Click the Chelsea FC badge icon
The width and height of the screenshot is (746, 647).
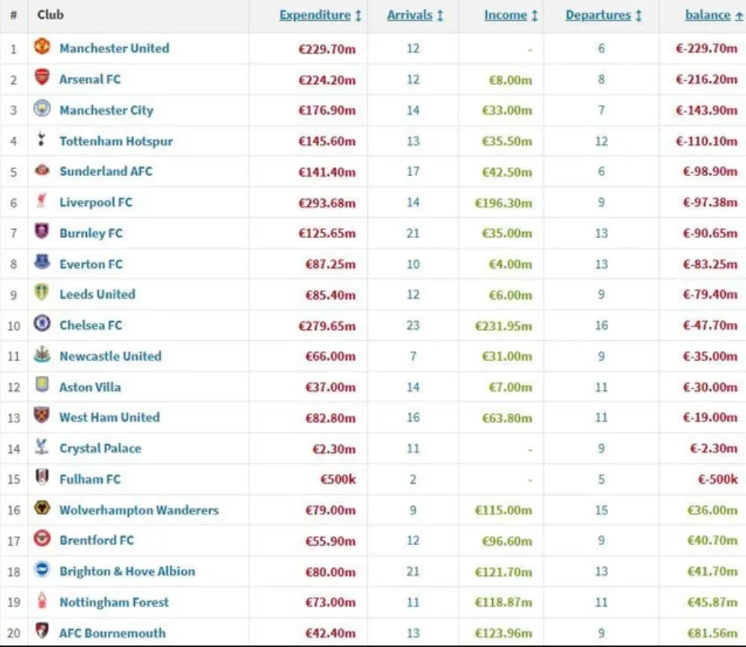(x=42, y=324)
